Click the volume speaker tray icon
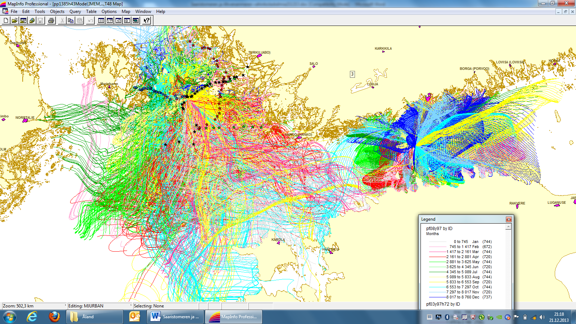 tap(542, 317)
